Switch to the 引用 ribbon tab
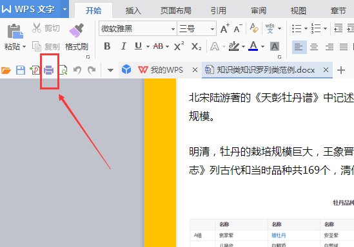354x247 pixels. click(219, 10)
